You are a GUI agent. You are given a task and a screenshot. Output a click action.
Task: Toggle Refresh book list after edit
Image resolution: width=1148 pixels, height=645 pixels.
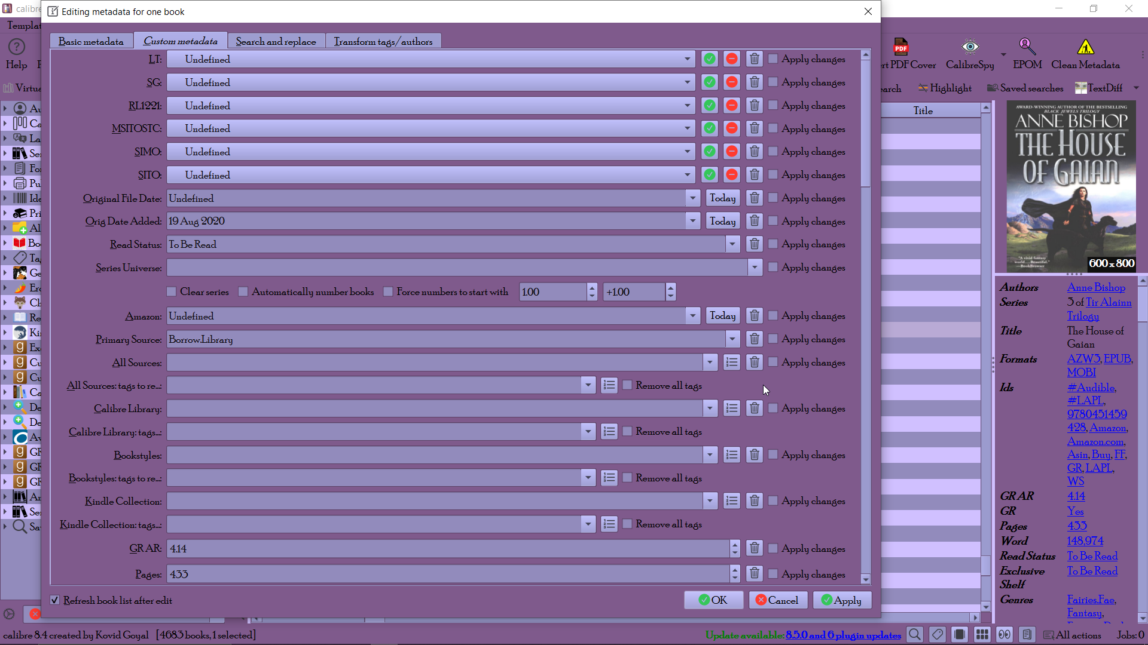coord(55,600)
